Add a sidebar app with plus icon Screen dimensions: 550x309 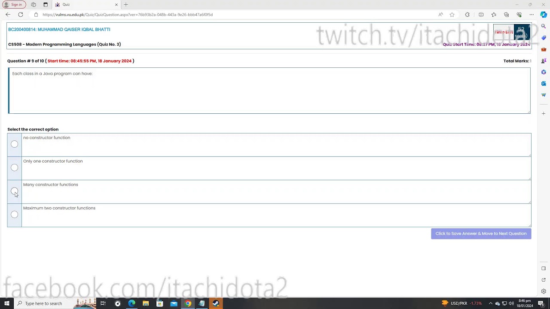(x=544, y=114)
